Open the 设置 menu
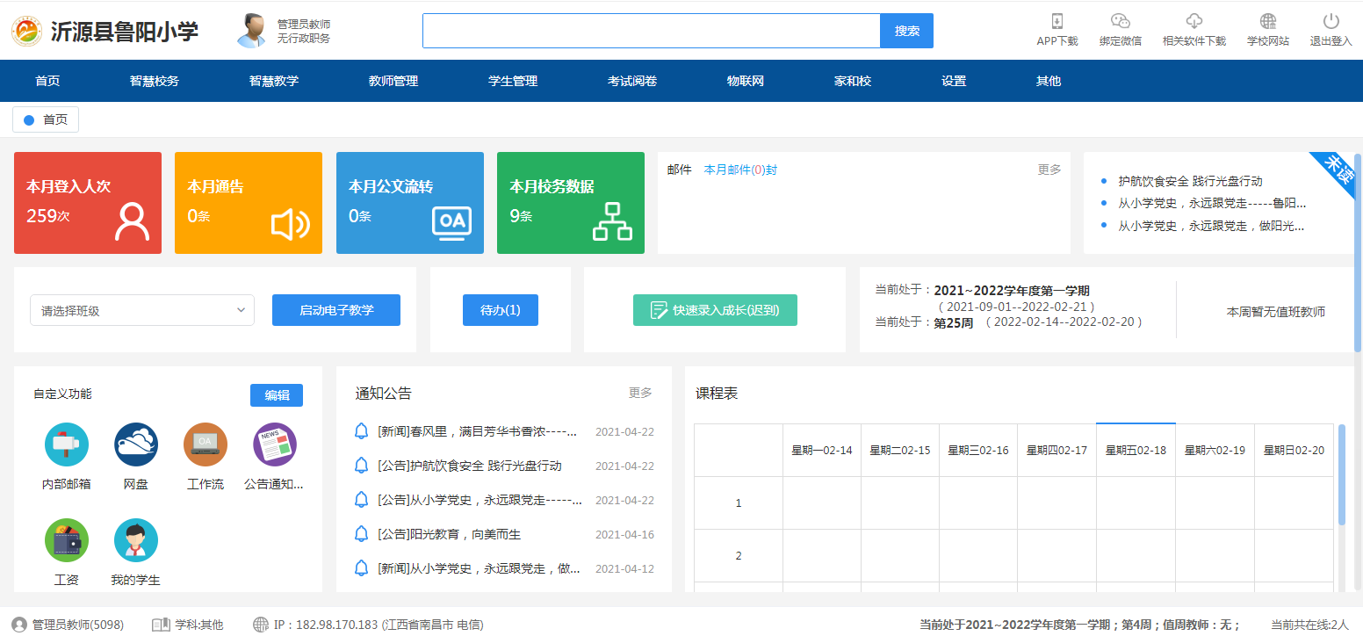 (954, 81)
